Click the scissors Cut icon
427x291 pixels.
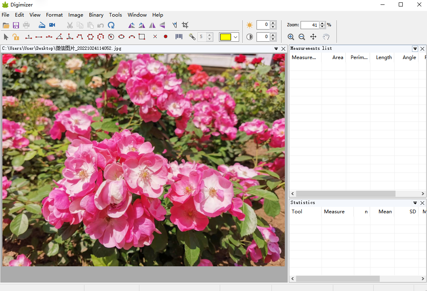(70, 25)
